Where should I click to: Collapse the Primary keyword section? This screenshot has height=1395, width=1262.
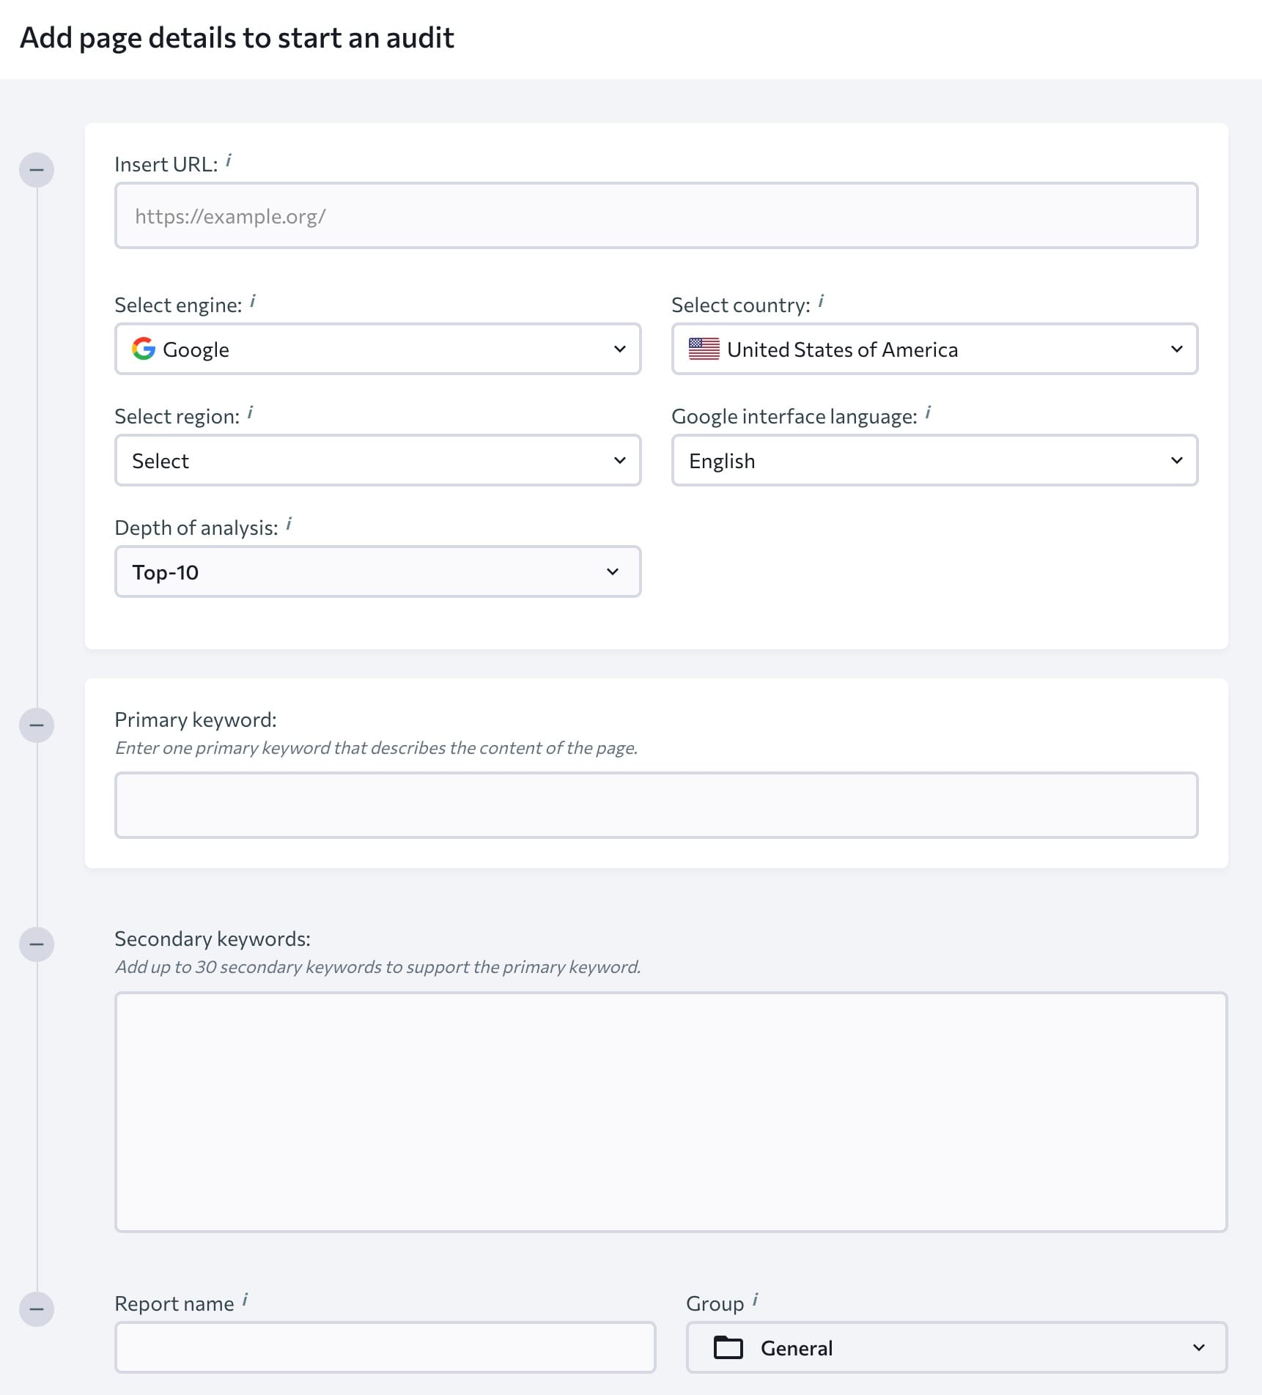(x=37, y=725)
